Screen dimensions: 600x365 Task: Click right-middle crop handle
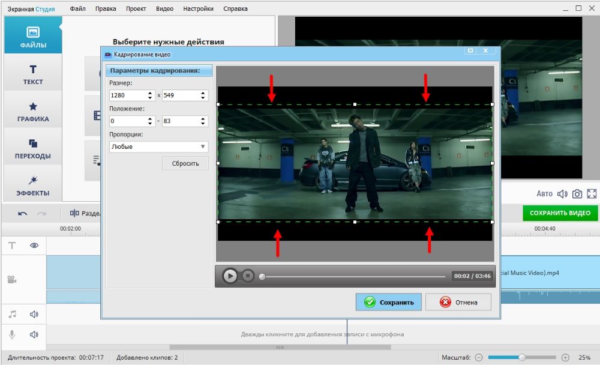[x=492, y=163]
